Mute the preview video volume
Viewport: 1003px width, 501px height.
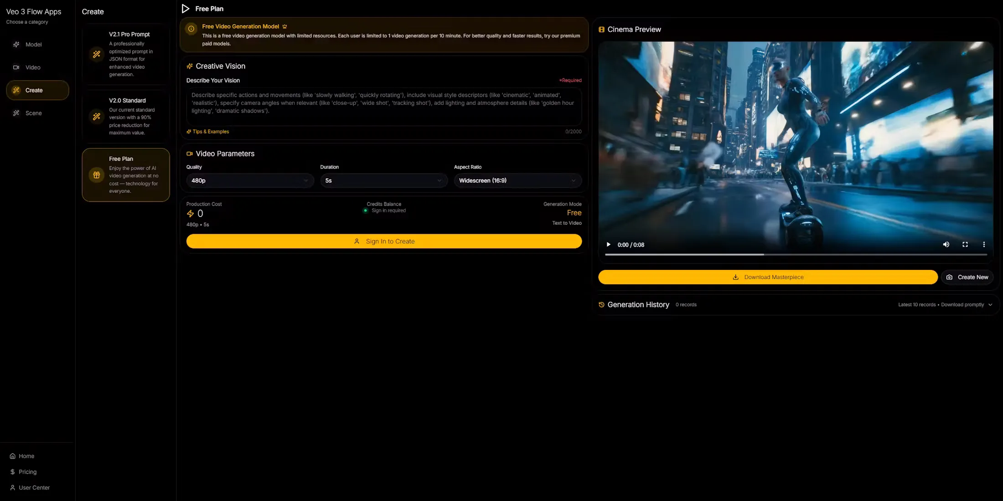(946, 245)
